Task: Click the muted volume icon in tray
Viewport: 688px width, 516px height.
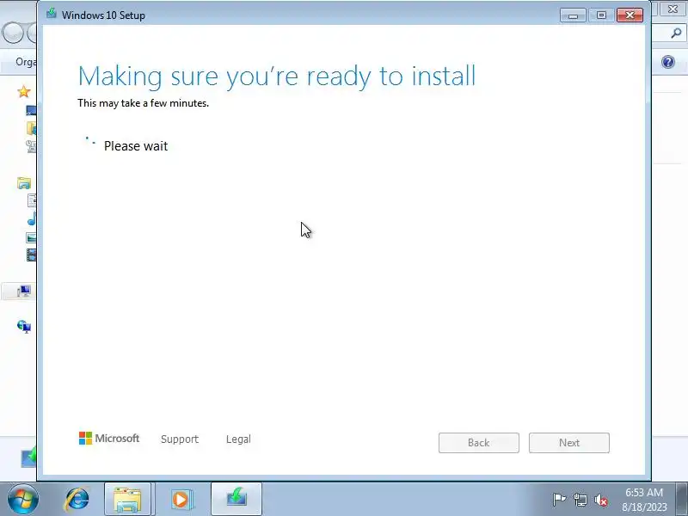Action: [x=600, y=500]
